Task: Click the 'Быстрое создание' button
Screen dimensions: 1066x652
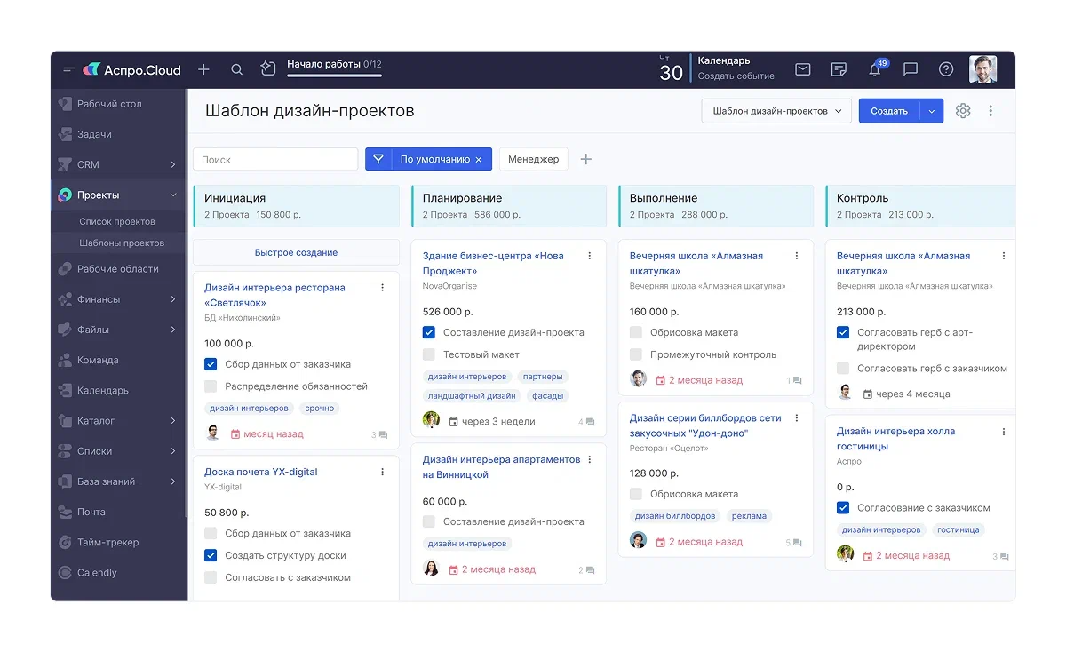Action: (x=296, y=253)
